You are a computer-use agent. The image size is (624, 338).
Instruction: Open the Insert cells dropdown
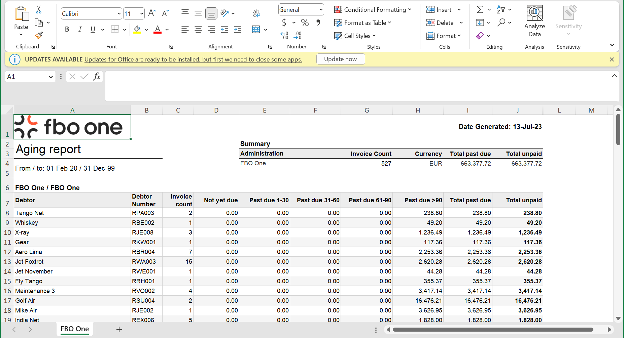point(459,10)
